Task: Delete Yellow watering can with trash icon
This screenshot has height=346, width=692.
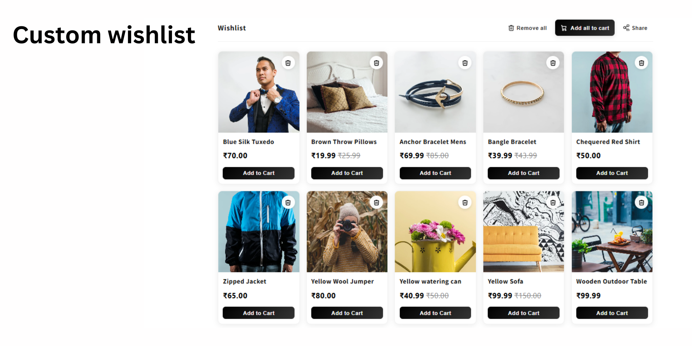Action: [465, 202]
